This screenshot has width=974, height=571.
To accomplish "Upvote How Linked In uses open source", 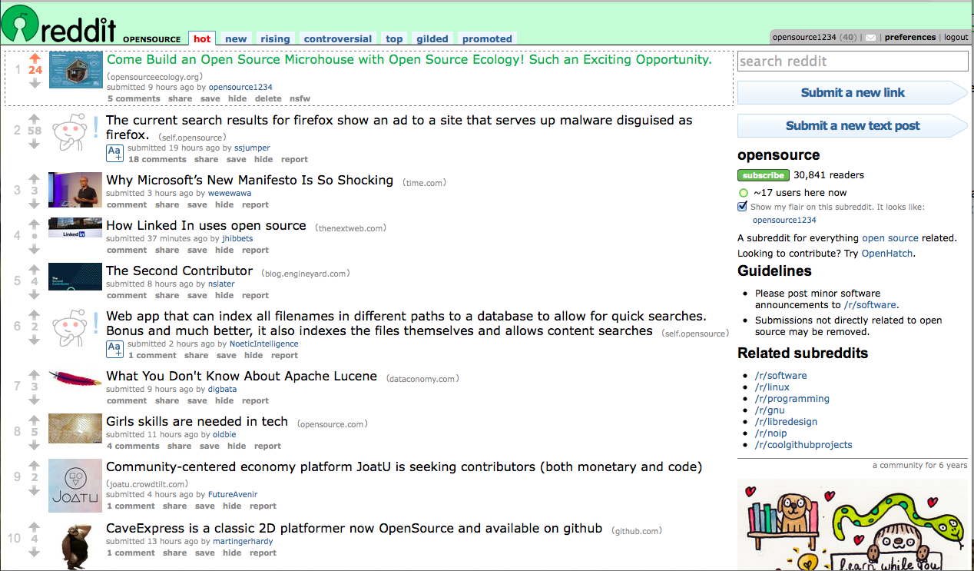I will (x=35, y=224).
